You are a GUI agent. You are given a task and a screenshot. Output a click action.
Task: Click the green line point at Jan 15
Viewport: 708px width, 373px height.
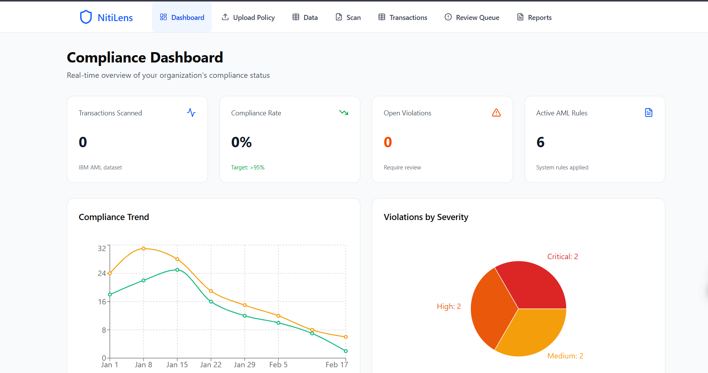tap(177, 270)
